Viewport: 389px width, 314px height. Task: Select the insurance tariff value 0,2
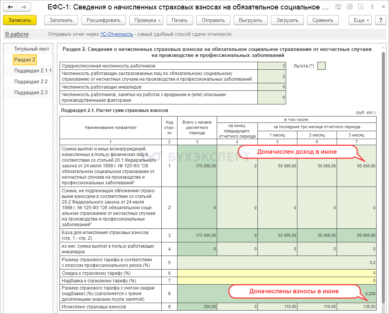pyautogui.click(x=277, y=263)
